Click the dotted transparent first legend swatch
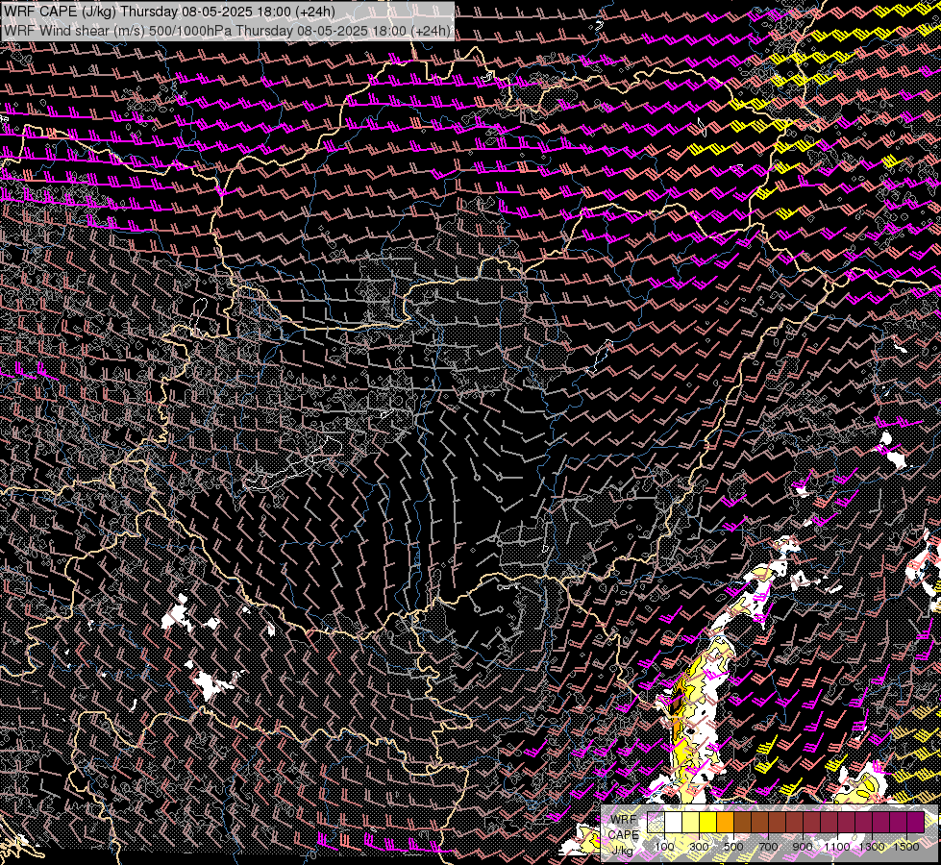This screenshot has width=941, height=865. tap(656, 822)
